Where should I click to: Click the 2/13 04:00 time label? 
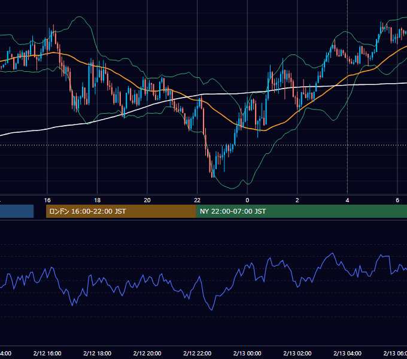(347, 353)
